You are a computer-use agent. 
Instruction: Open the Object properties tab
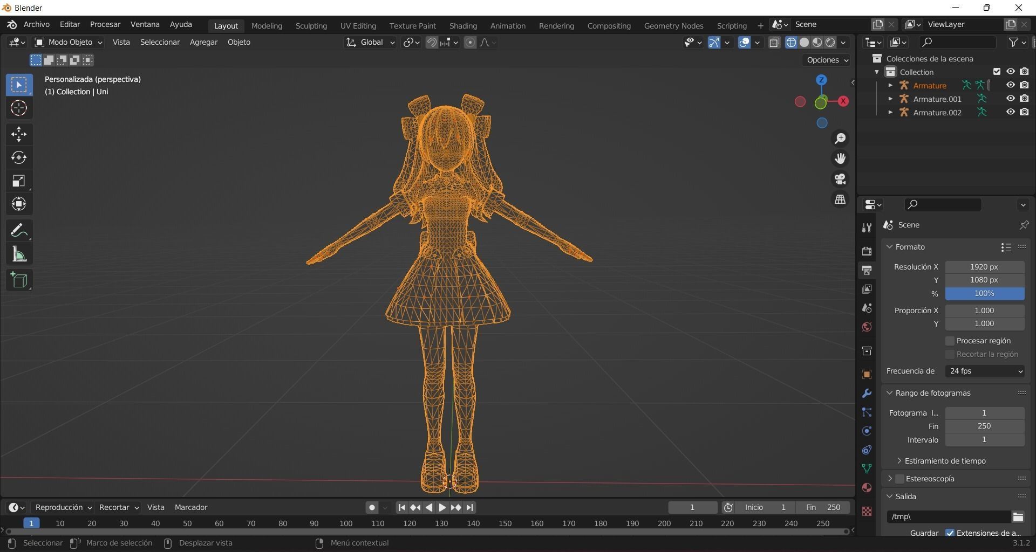click(x=867, y=375)
